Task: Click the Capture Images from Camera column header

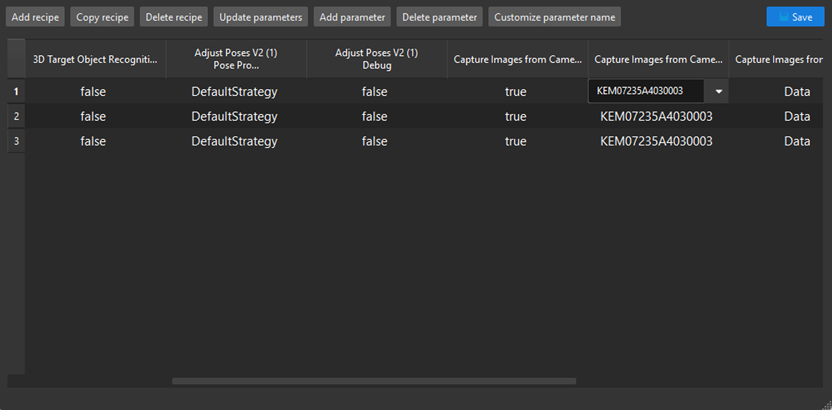Action: coord(517,59)
